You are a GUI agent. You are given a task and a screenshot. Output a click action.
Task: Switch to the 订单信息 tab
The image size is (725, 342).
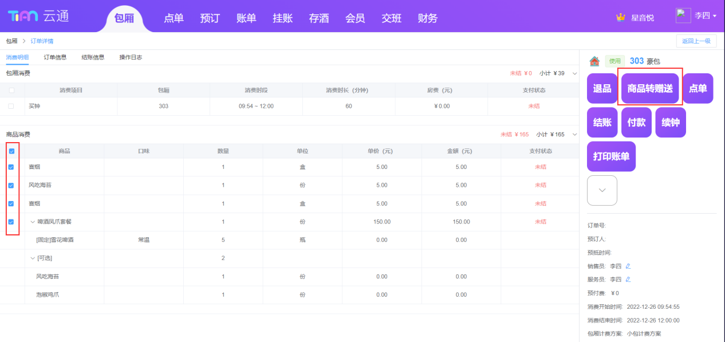[55, 57]
